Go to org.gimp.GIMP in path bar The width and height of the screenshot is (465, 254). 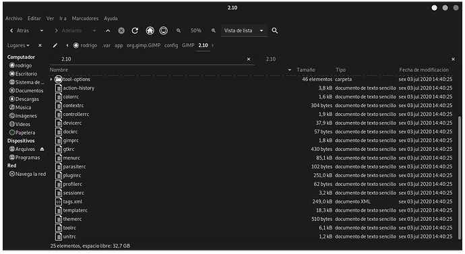point(144,45)
